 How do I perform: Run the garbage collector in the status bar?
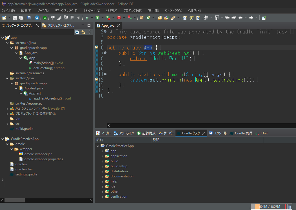click(x=290, y=207)
